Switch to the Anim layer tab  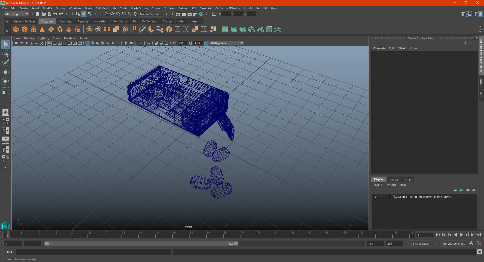point(408,180)
